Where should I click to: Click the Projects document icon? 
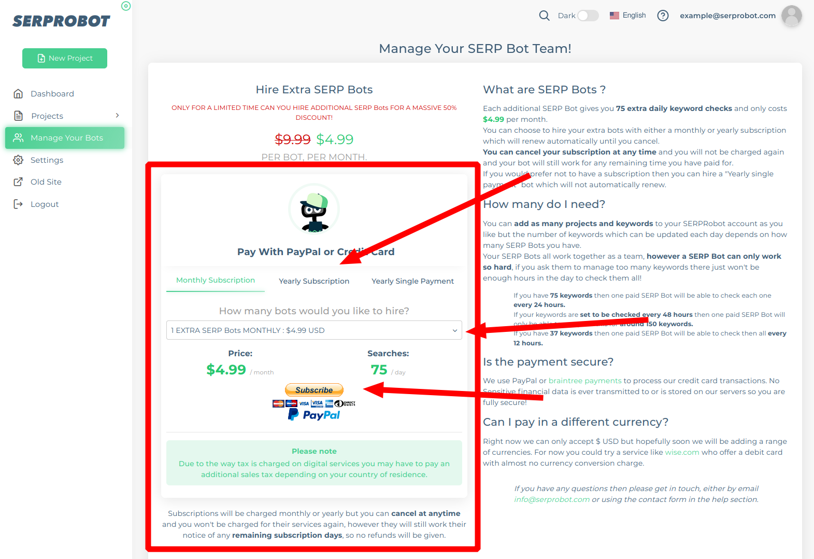(18, 116)
